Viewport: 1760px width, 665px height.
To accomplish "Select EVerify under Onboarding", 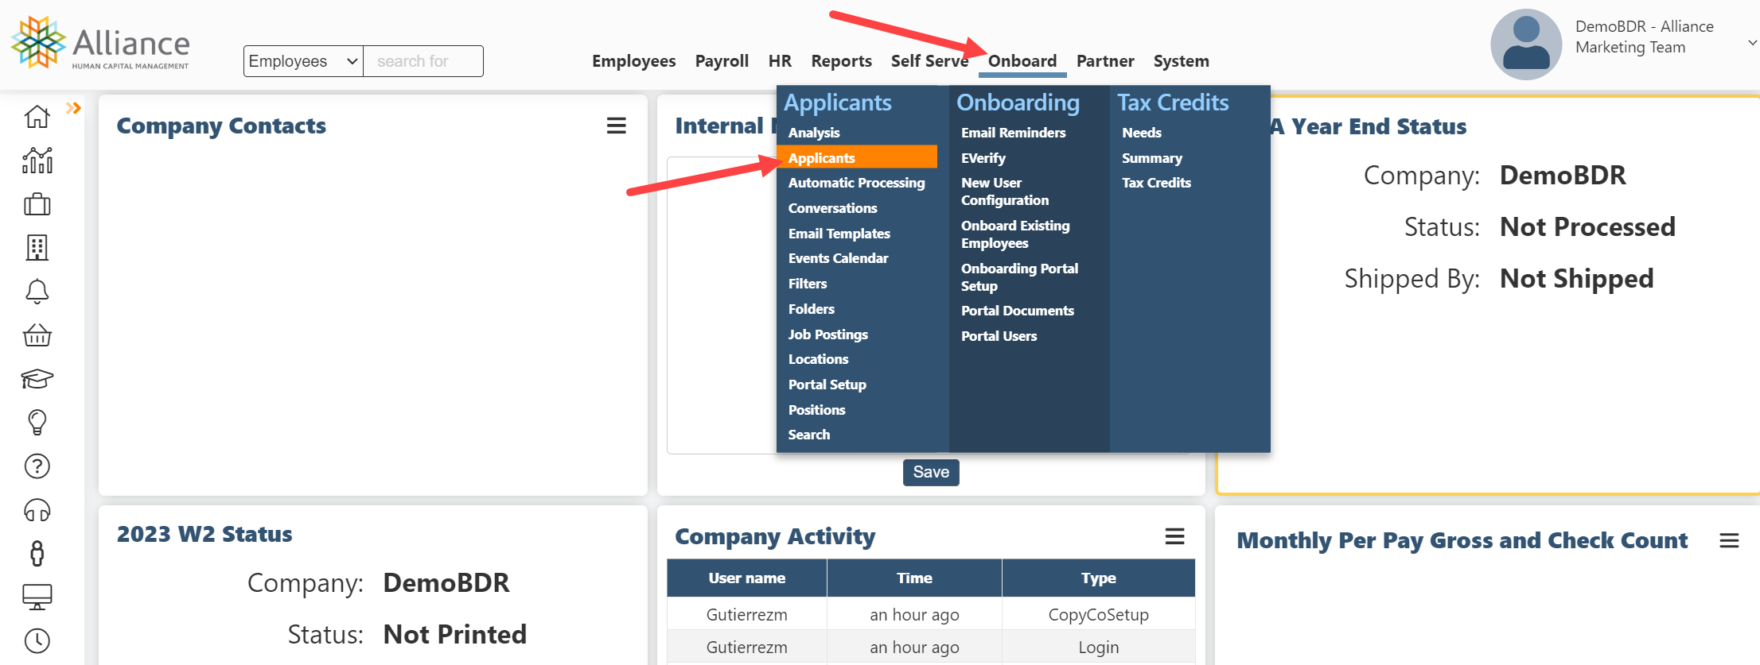I will [983, 158].
